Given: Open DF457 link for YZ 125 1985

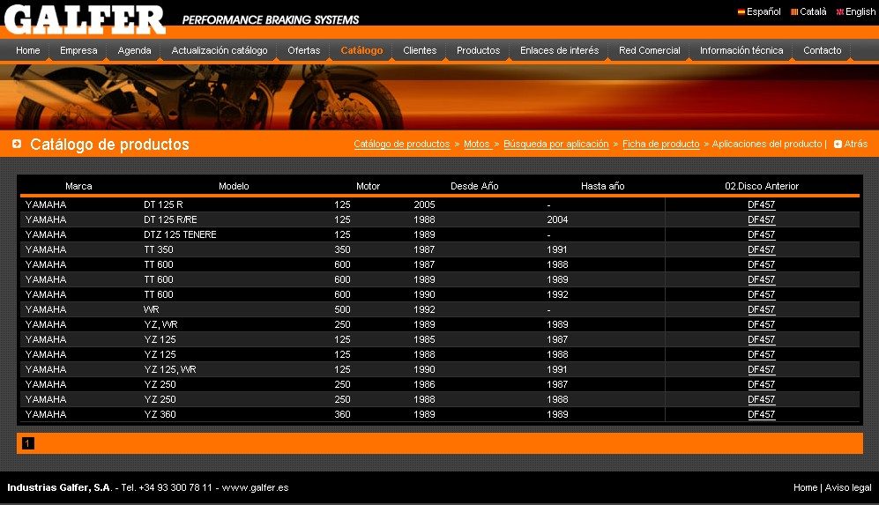Looking at the screenshot, I should pos(761,339).
